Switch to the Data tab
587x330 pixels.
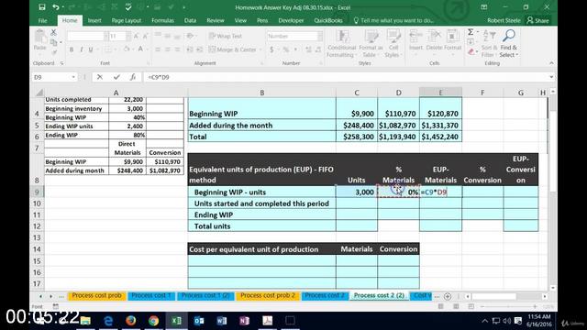[x=190, y=20]
